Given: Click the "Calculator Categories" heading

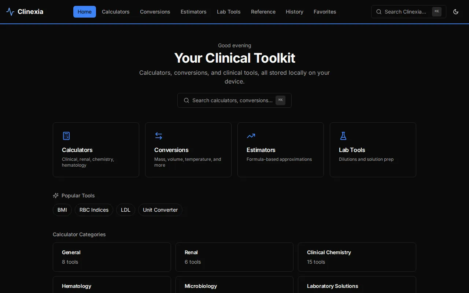Looking at the screenshot, I should coord(79,234).
